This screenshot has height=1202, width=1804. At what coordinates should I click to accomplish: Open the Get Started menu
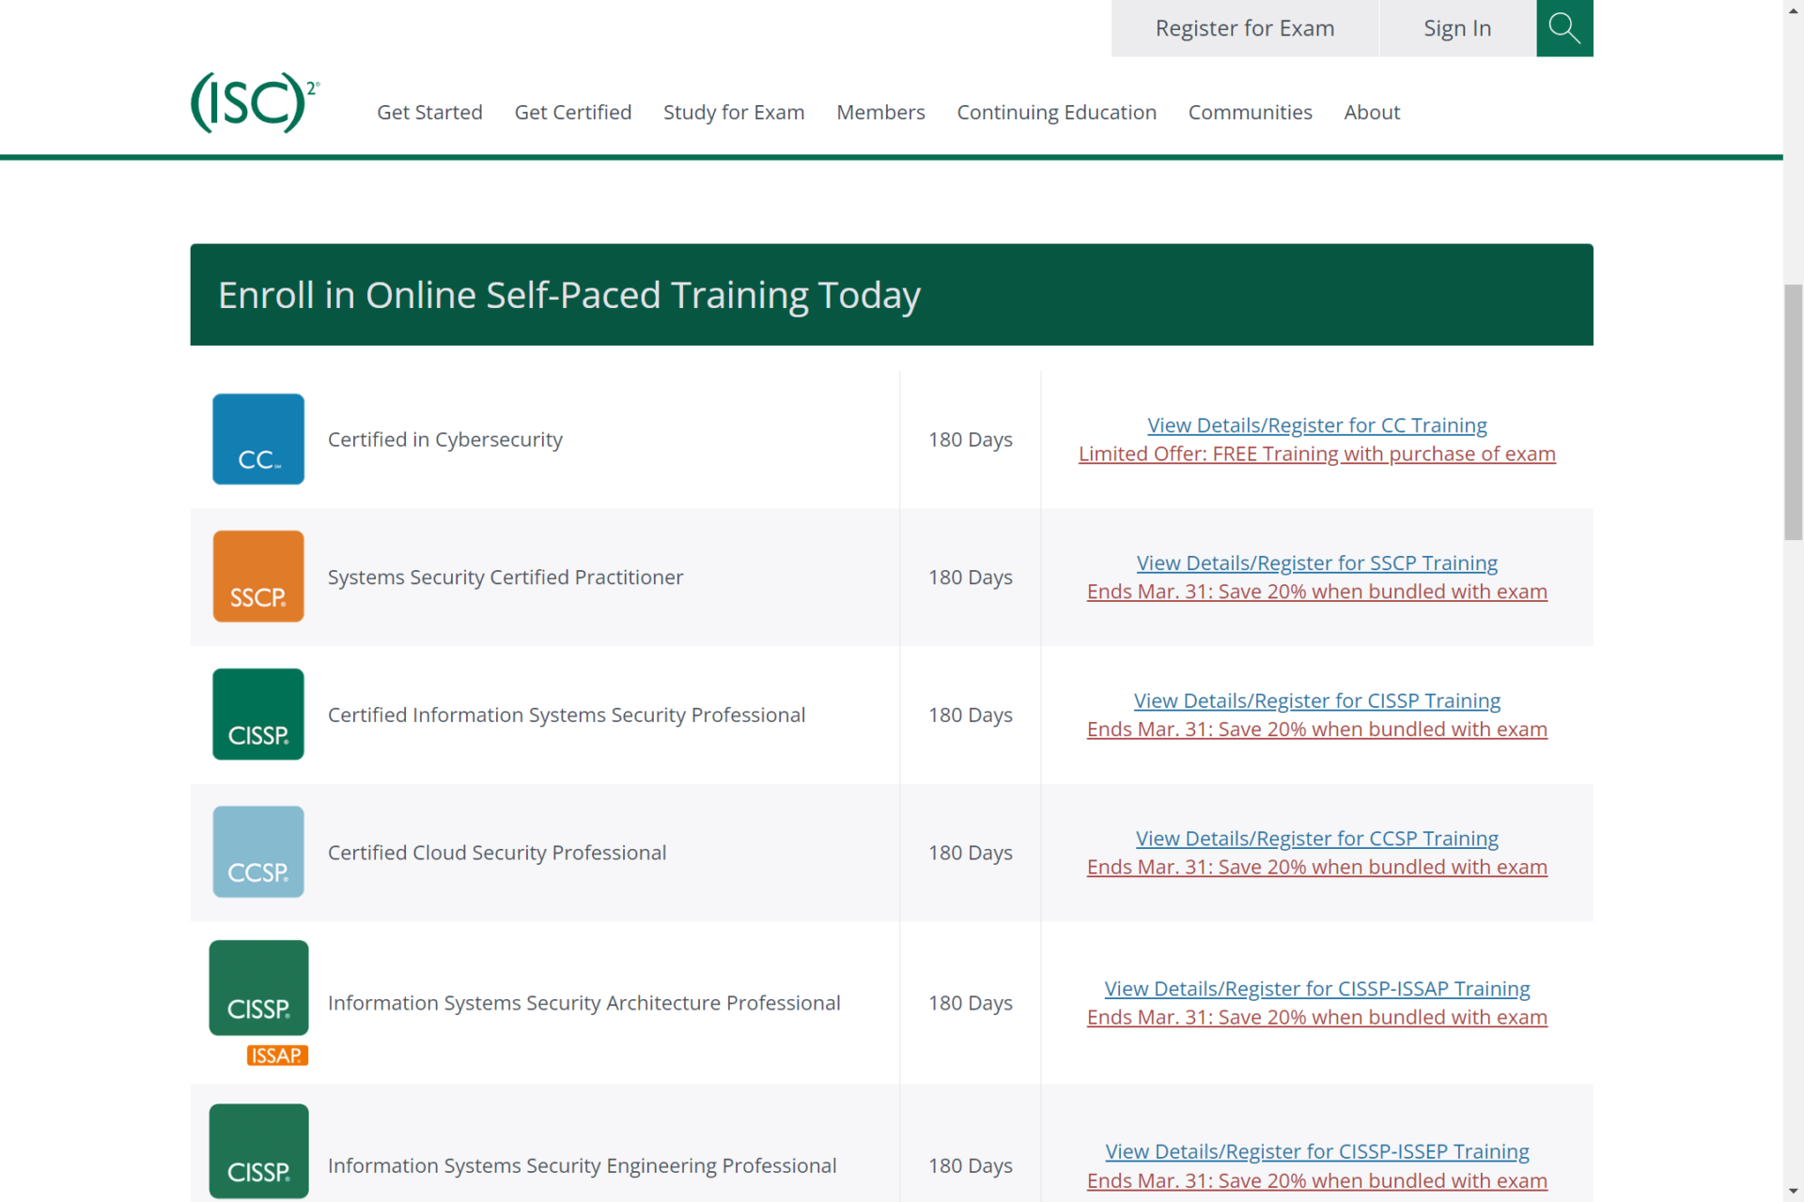(428, 112)
